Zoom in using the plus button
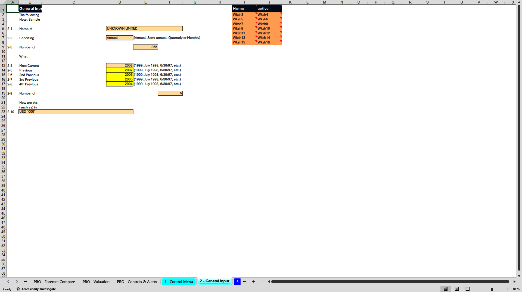The height and width of the screenshot is (292, 522). point(508,289)
